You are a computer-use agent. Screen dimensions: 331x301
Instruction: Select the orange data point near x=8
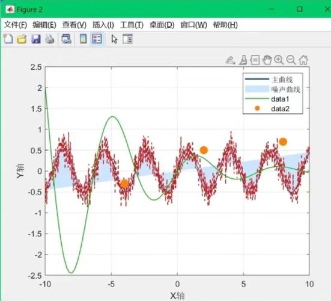pos(283,141)
